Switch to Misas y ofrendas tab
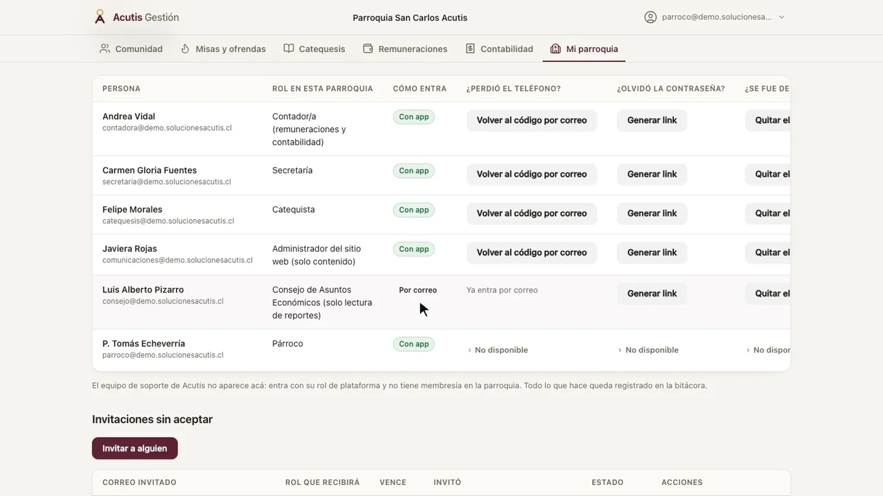The width and height of the screenshot is (883, 496). pos(224,48)
